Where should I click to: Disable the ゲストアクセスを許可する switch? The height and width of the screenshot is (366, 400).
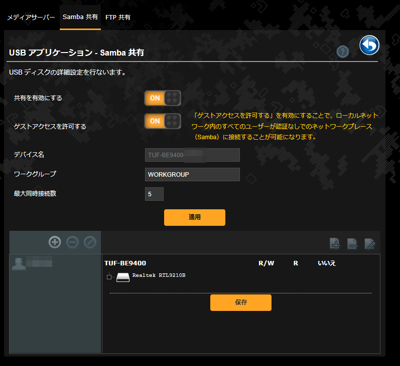coord(163,121)
